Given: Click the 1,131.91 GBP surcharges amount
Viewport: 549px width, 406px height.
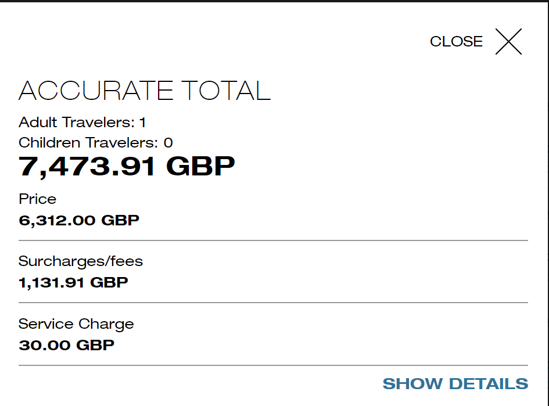Looking at the screenshot, I should pyautogui.click(x=73, y=282).
